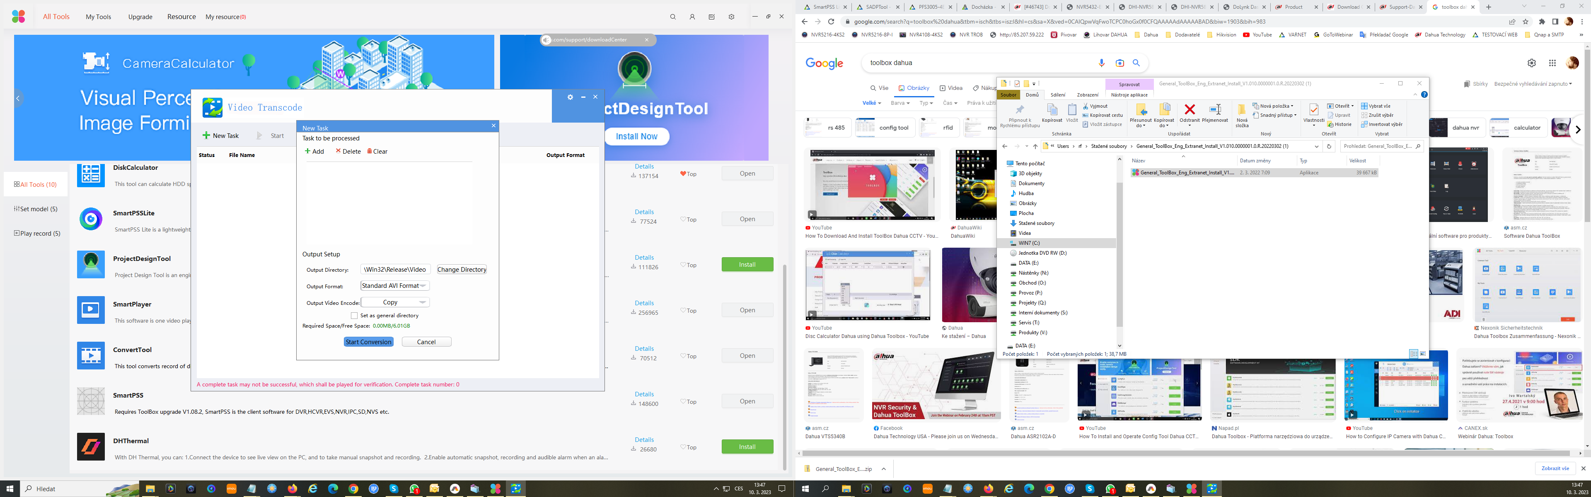The width and height of the screenshot is (1591, 497).
Task: Toggle Top heart for DiskCalculator
Action: pos(683,174)
